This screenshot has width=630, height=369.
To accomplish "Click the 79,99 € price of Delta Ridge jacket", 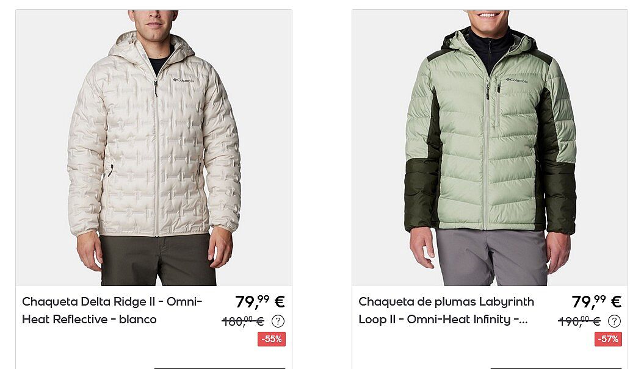I will 260,301.
